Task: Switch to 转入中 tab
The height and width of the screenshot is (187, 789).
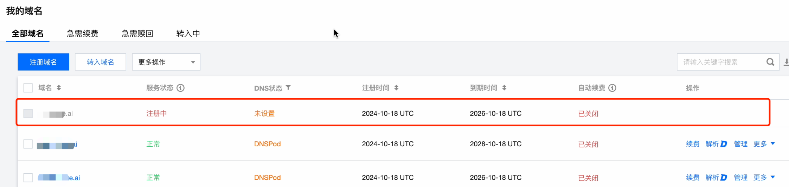Action: 188,33
